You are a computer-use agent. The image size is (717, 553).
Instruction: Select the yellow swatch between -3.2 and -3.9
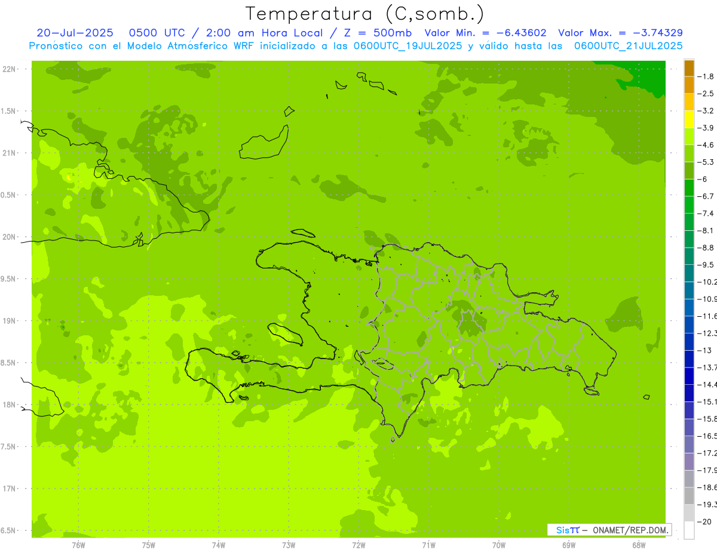coord(690,119)
